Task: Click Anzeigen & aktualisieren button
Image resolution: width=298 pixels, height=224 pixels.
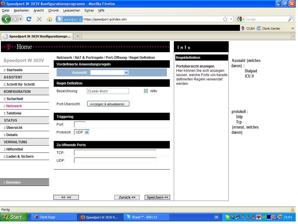Action: tap(108, 104)
